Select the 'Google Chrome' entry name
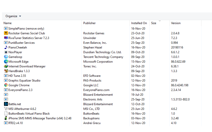212x132 pixels. [19, 85]
